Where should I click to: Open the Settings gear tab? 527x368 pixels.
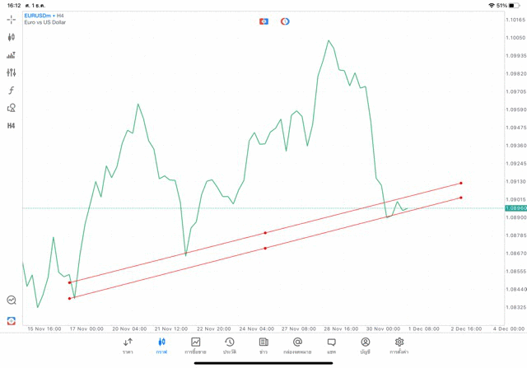pos(399,346)
